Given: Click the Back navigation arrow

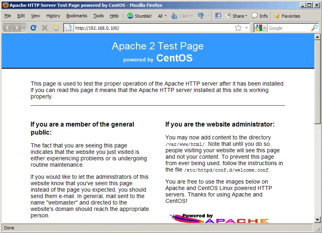Looking at the screenshot, I should click(x=7, y=28).
